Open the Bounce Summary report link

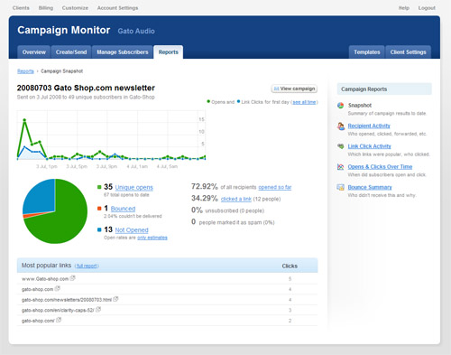[370, 187]
